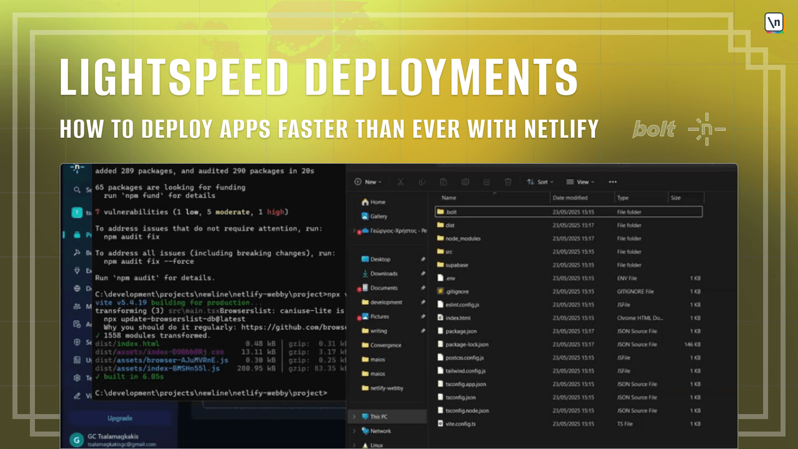Open Gallery in navigation pane
Image resolution: width=798 pixels, height=449 pixels.
(x=374, y=217)
